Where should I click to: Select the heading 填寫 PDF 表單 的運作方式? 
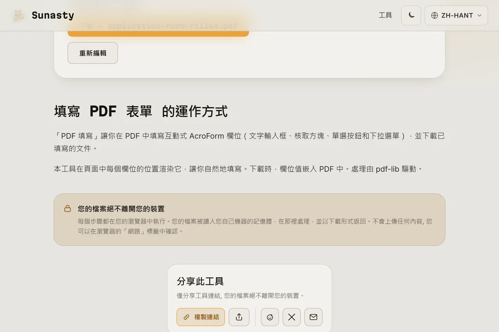pos(141,111)
